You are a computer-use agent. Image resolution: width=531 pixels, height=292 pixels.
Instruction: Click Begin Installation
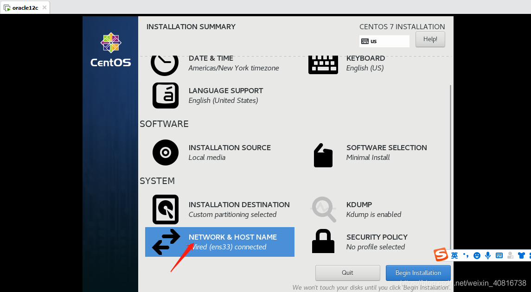[418, 273]
